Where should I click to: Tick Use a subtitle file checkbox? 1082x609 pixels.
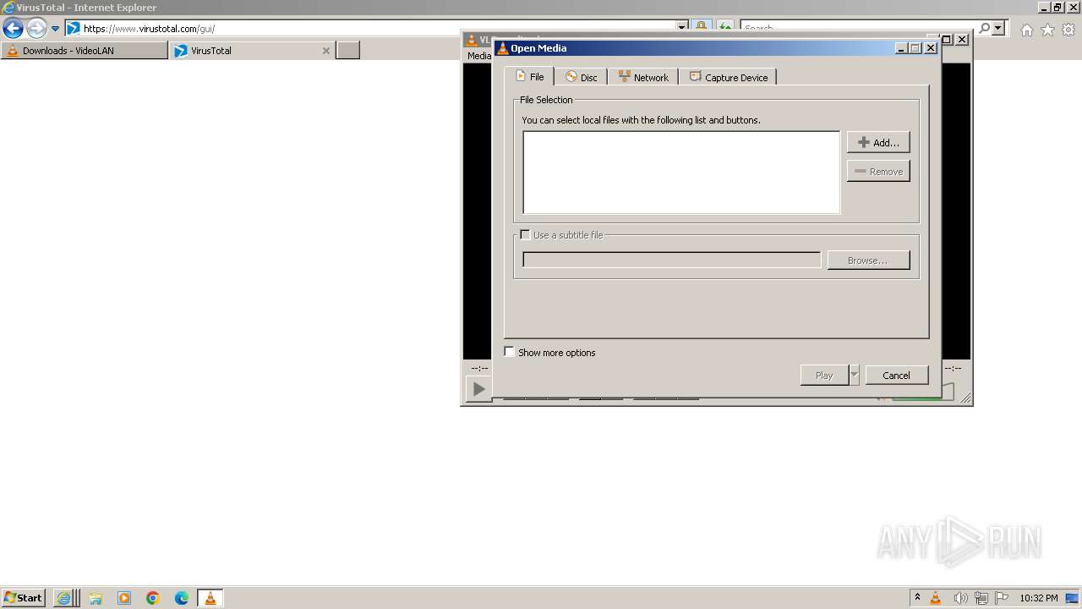[x=526, y=234]
